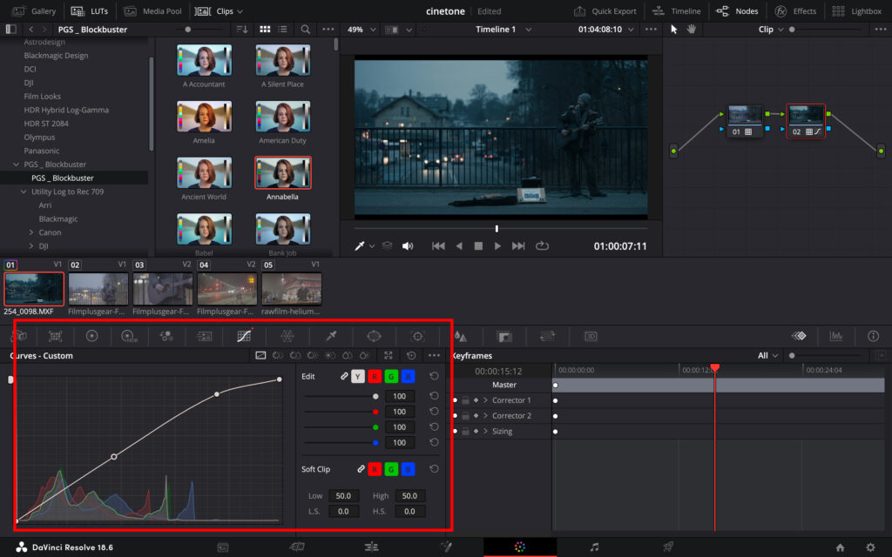The image size is (892, 557).
Task: Open the Scopes panel icon
Action: [x=836, y=336]
